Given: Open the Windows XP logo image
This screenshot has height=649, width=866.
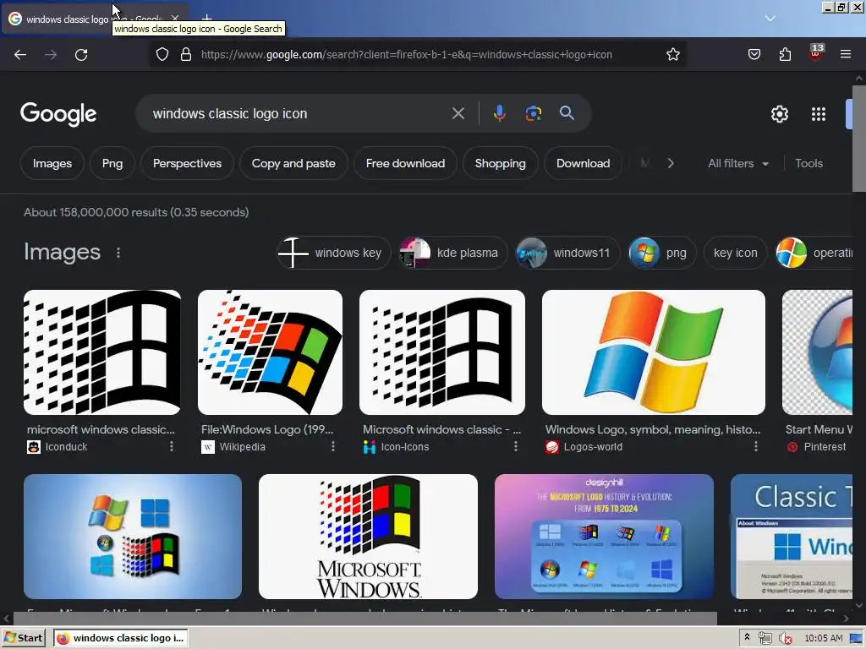Looking at the screenshot, I should (654, 352).
